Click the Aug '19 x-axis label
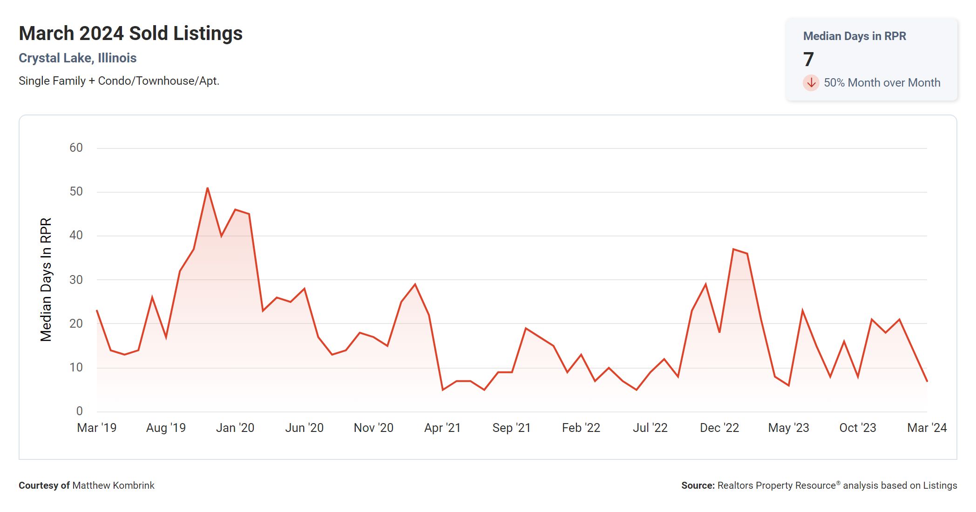This screenshot has width=976, height=512. [x=166, y=428]
